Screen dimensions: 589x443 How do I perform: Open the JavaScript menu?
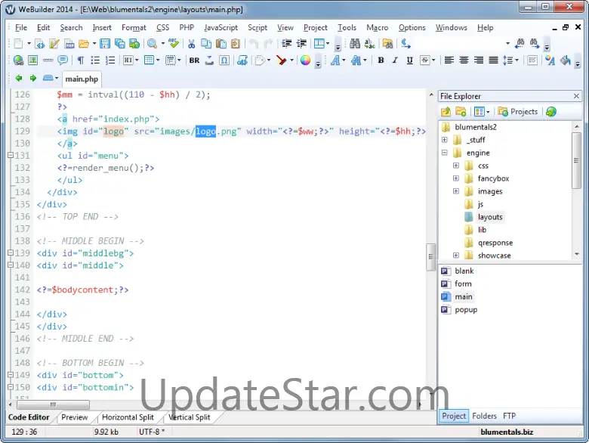click(220, 27)
